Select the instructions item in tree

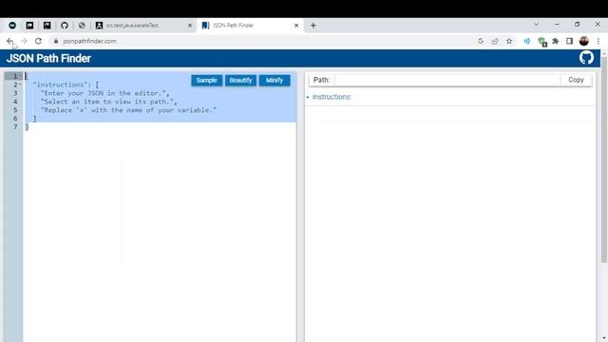(x=332, y=97)
